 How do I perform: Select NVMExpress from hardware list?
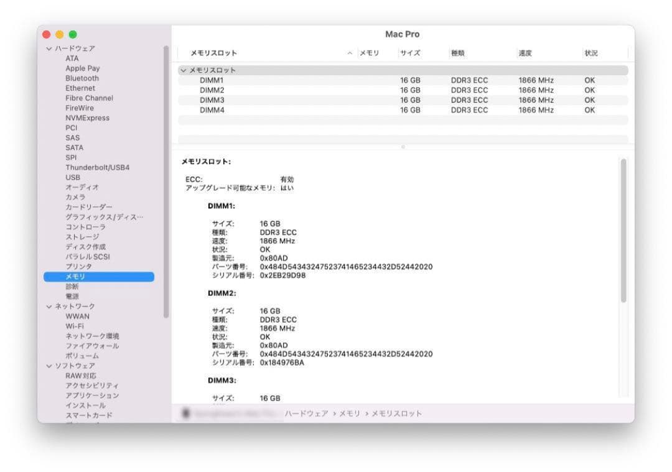(87, 118)
